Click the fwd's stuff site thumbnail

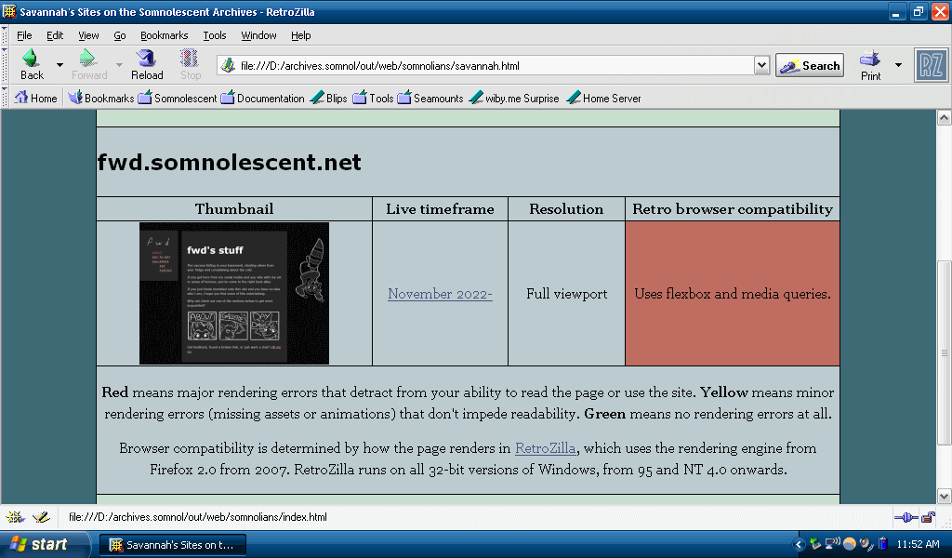(x=234, y=293)
